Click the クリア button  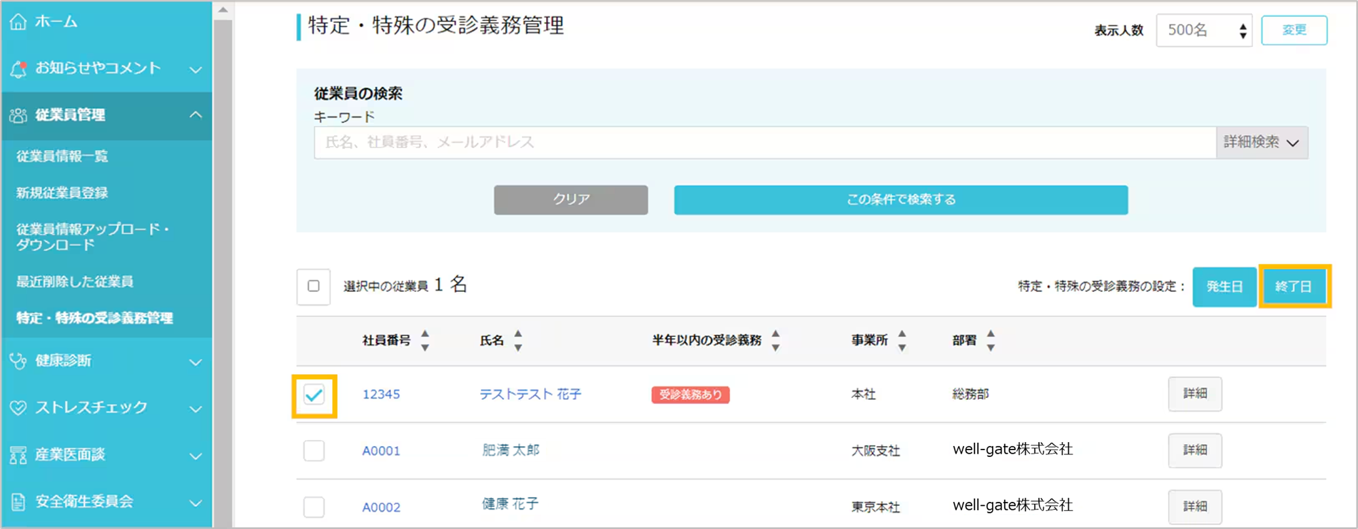[x=571, y=200]
